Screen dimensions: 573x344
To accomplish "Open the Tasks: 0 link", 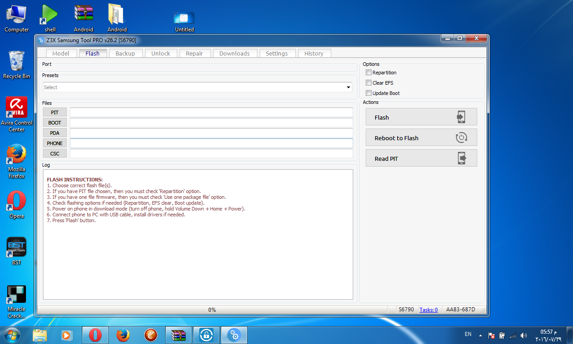I will click(428, 310).
